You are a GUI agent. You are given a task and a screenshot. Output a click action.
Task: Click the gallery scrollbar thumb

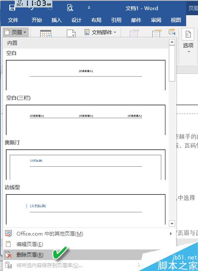click(x=172, y=63)
